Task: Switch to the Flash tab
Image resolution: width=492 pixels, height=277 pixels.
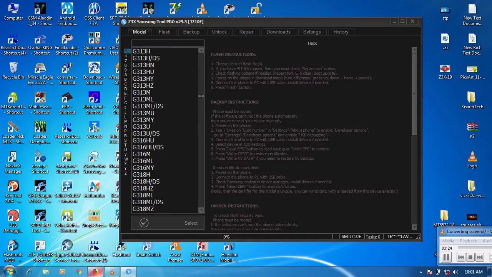Action: click(164, 32)
